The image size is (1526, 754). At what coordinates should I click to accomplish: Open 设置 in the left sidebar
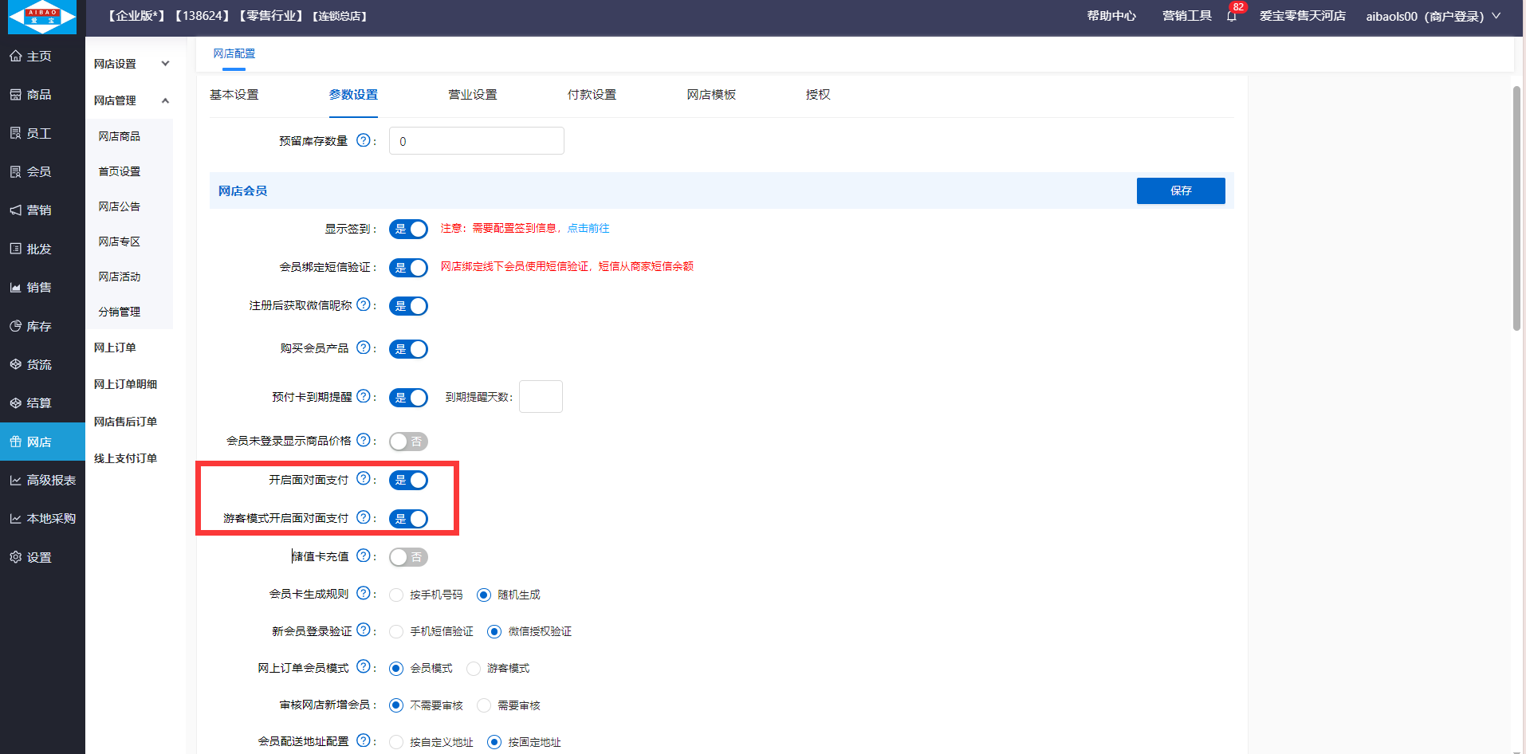tap(38, 557)
